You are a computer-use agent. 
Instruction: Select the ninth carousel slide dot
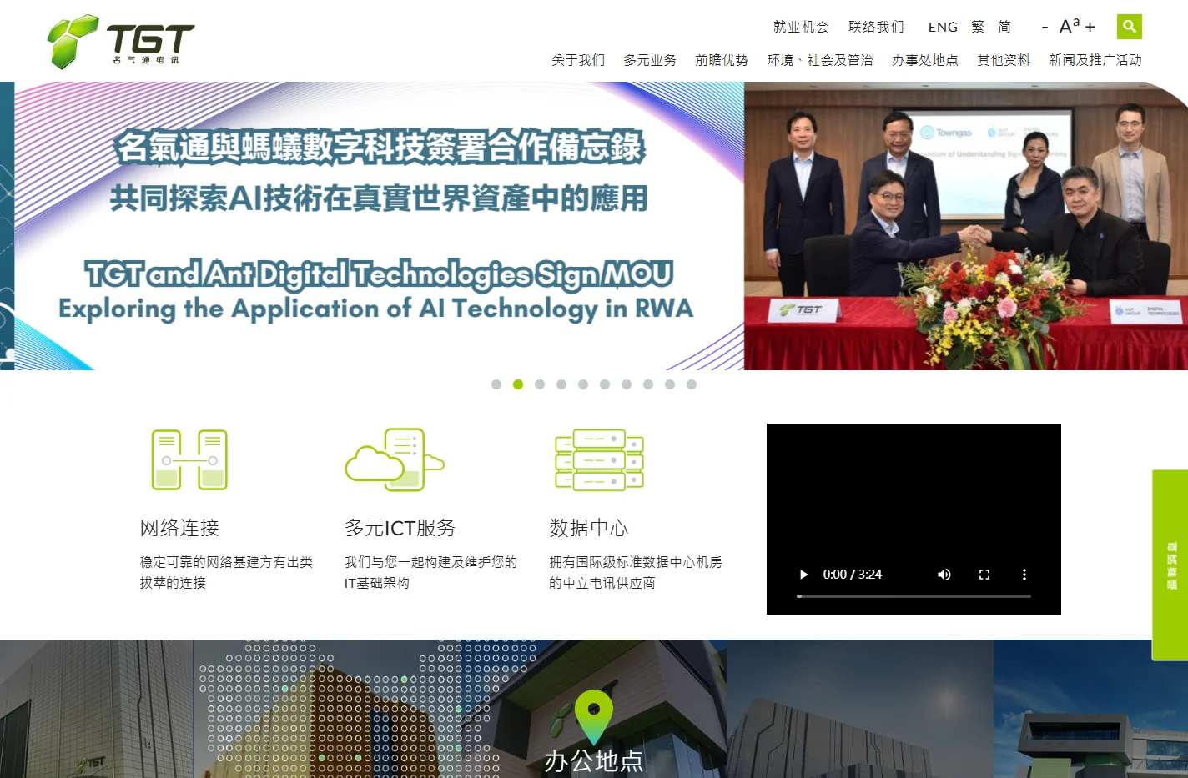pyautogui.click(x=670, y=384)
